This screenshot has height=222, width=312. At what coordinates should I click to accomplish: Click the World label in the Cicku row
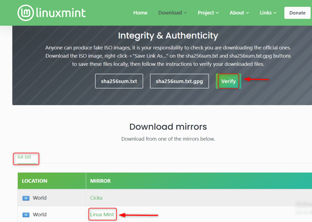(x=39, y=198)
